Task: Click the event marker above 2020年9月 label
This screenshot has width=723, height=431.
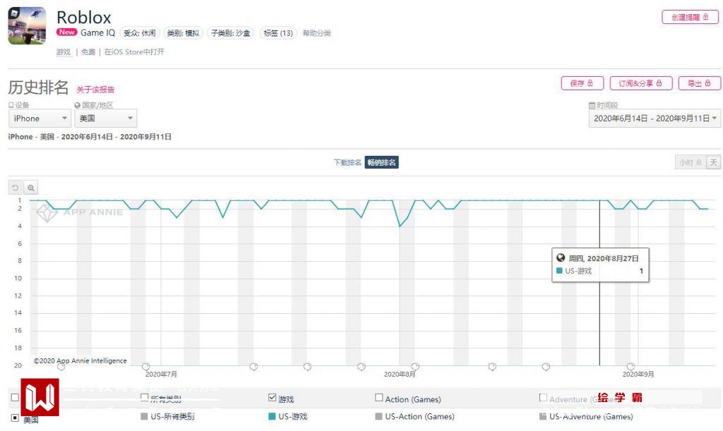Action: pyautogui.click(x=631, y=367)
